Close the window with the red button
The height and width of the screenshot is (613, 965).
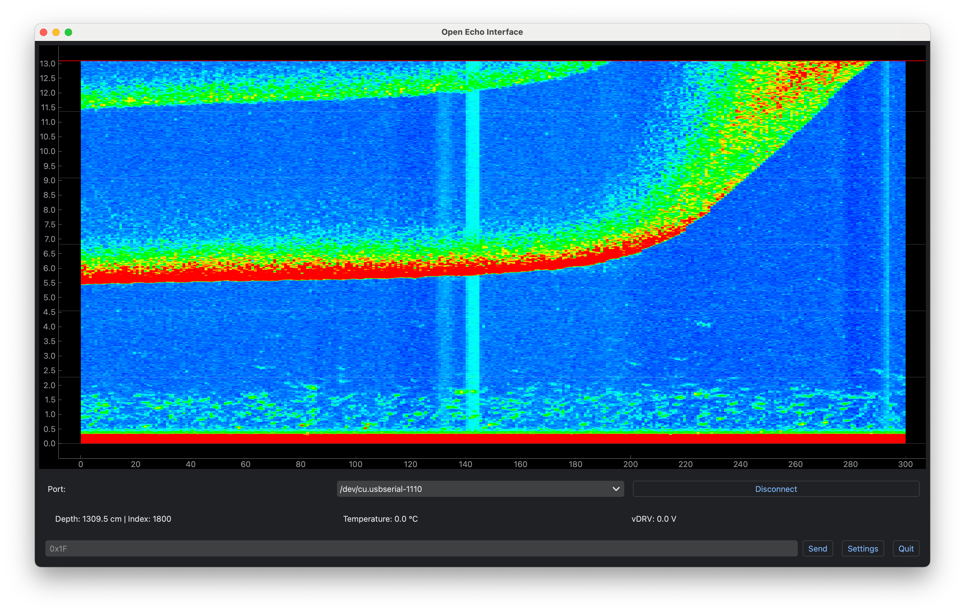pos(44,32)
